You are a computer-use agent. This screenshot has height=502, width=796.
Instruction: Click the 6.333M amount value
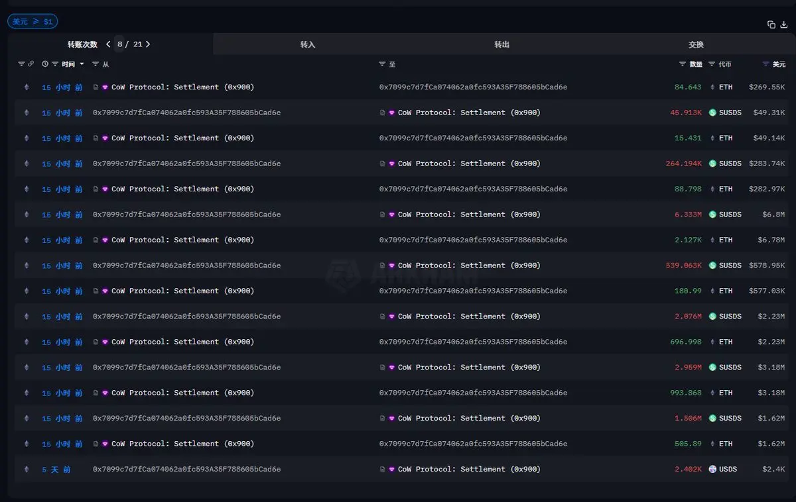(x=688, y=215)
